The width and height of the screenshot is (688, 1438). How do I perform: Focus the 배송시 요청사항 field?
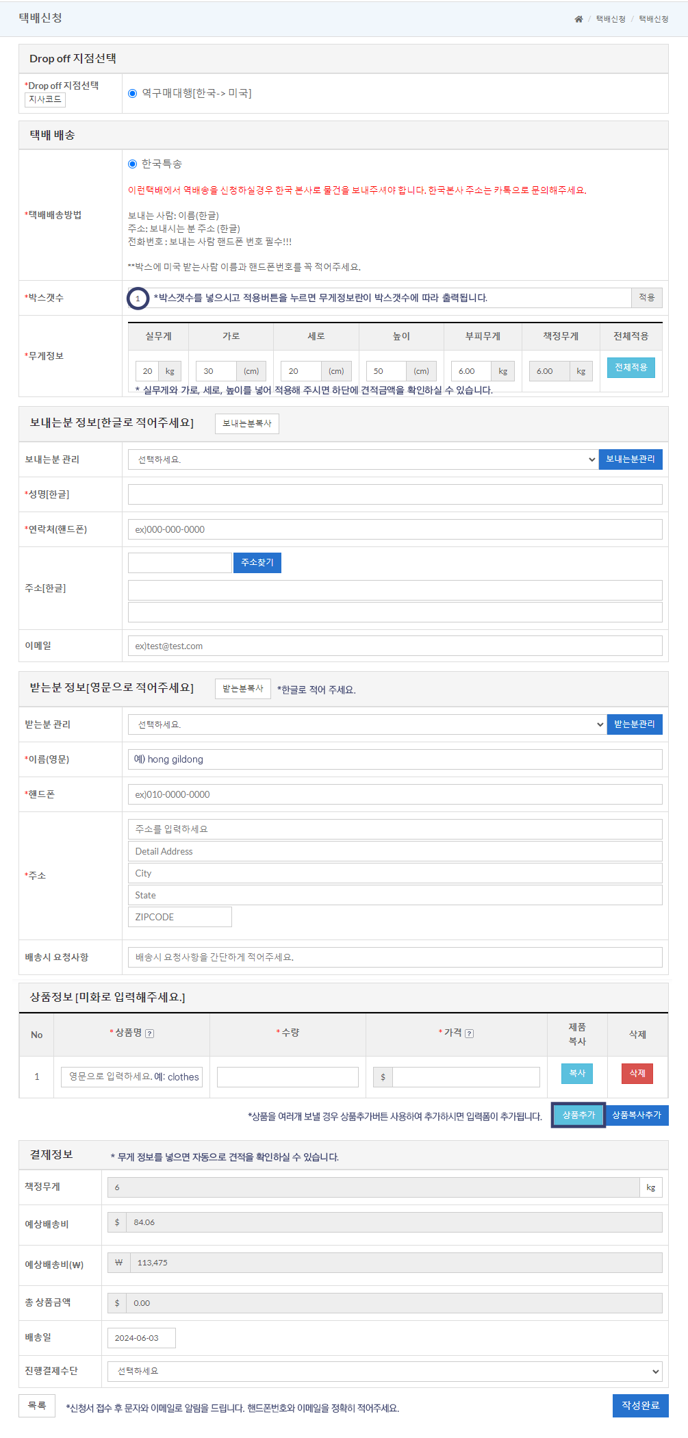coord(395,957)
